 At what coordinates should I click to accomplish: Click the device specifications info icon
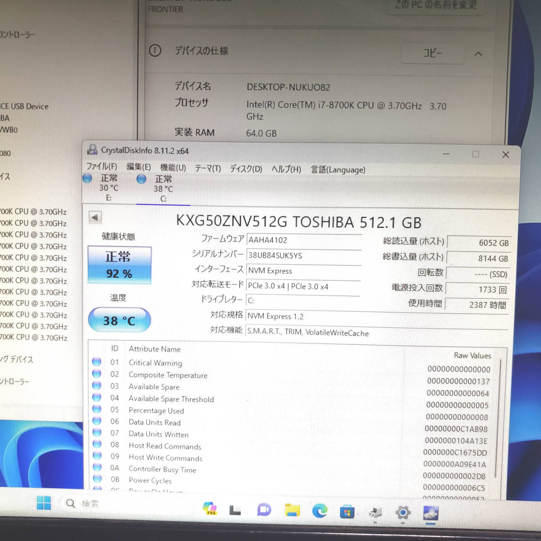point(155,50)
